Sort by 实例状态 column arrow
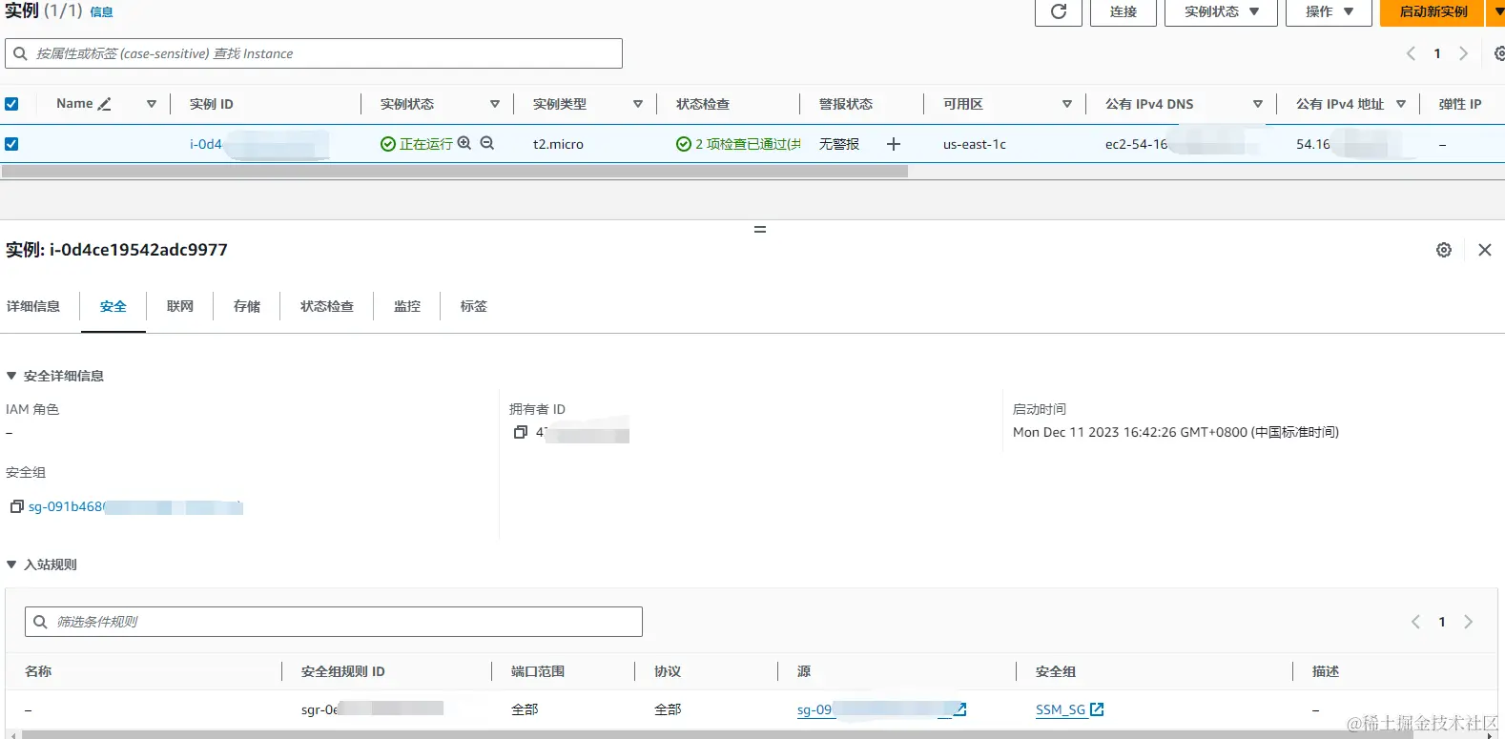 click(495, 104)
